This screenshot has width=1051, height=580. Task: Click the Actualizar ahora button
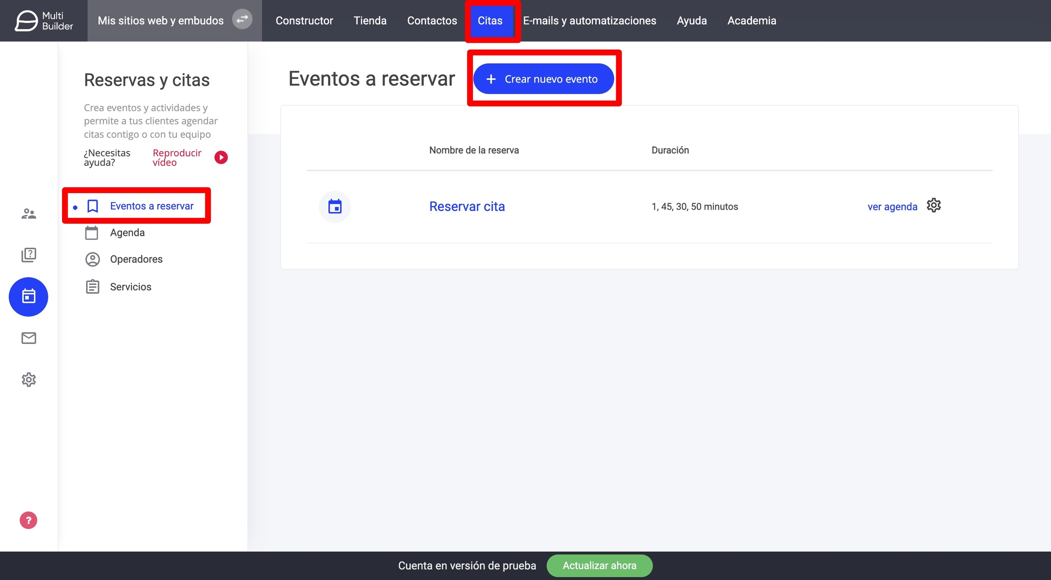click(599, 565)
